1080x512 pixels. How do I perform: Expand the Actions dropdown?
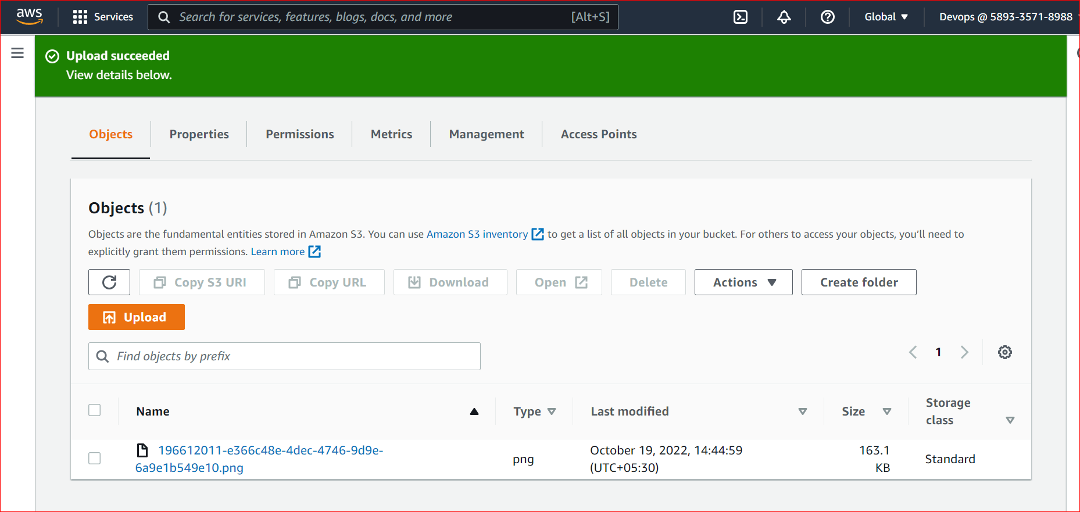pyautogui.click(x=743, y=282)
